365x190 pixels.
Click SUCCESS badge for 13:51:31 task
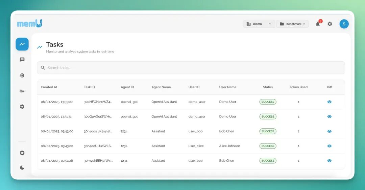pos(268,117)
